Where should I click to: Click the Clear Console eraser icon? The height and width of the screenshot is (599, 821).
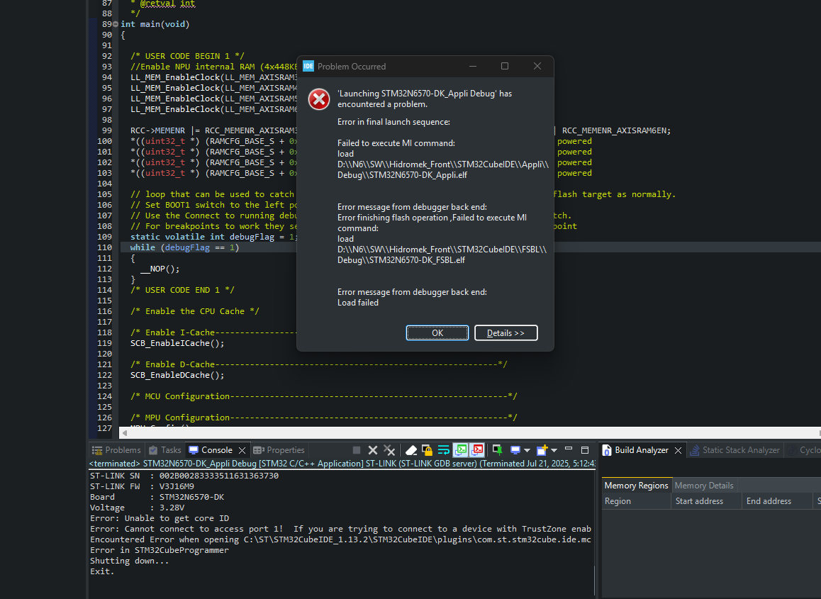point(411,450)
